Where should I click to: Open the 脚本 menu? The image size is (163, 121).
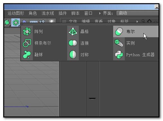click(76, 13)
